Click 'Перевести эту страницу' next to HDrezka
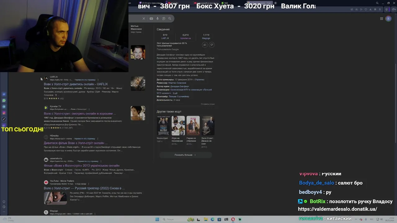This screenshot has width=397, height=223. (84, 139)
